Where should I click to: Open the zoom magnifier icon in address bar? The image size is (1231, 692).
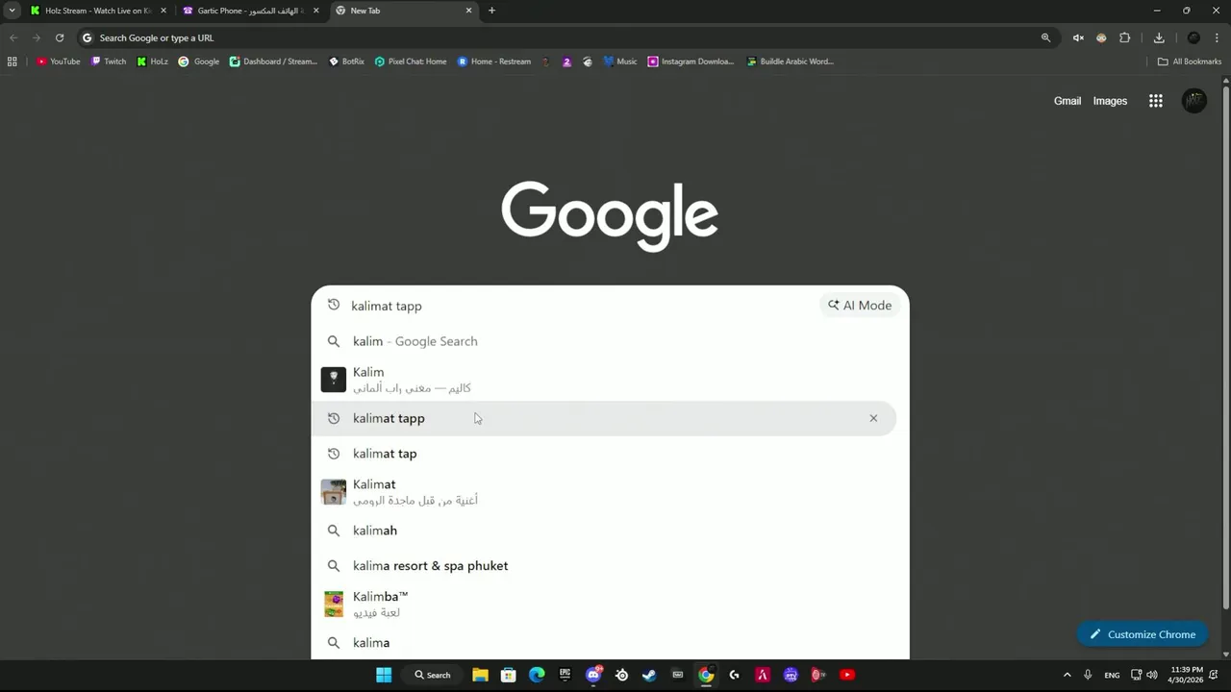(1045, 37)
